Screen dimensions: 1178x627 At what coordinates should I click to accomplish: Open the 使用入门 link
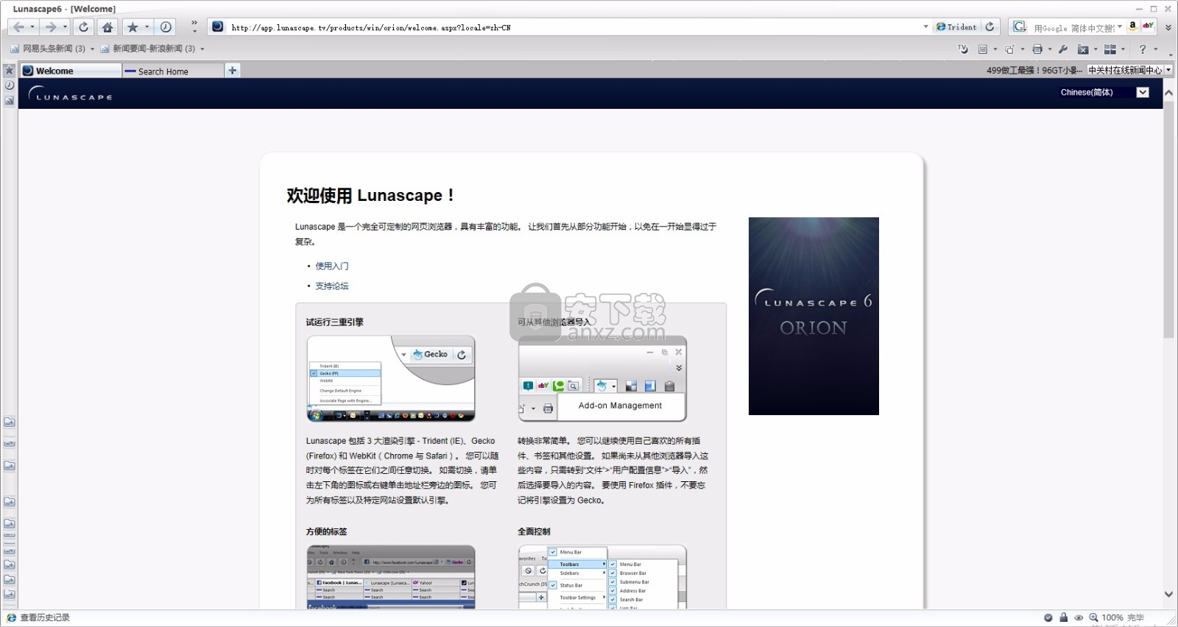(332, 266)
